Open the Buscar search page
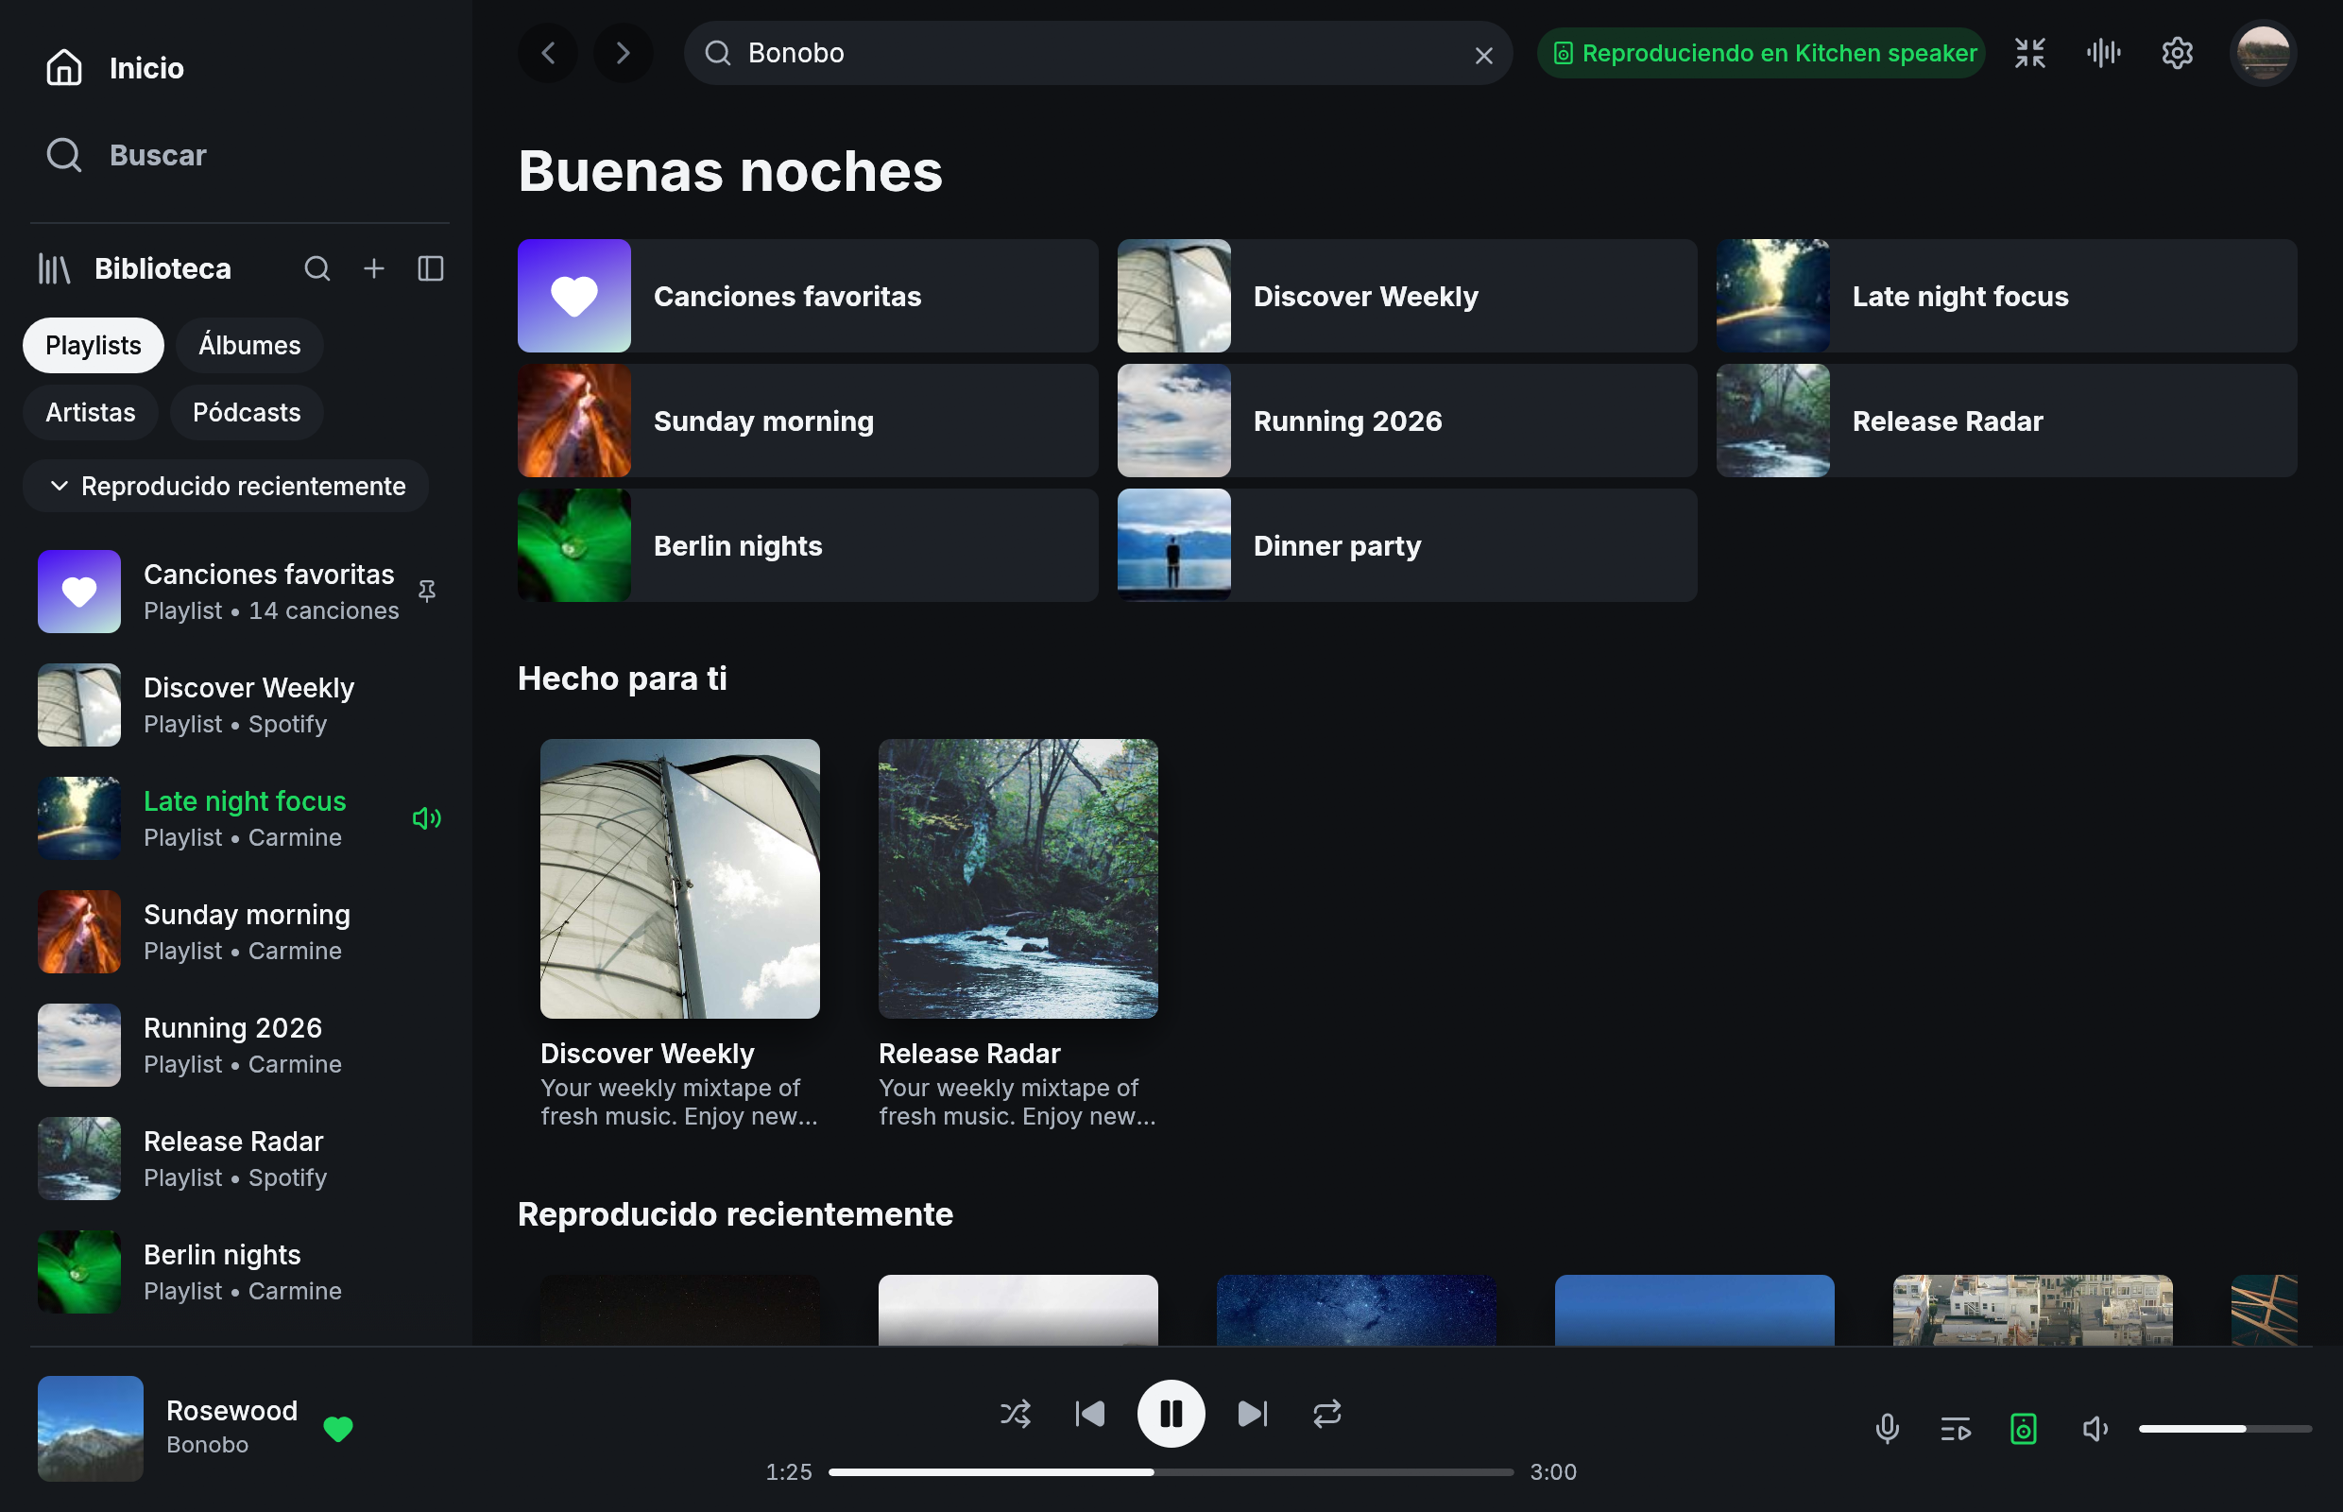The width and height of the screenshot is (2343, 1512). pyautogui.click(x=127, y=155)
